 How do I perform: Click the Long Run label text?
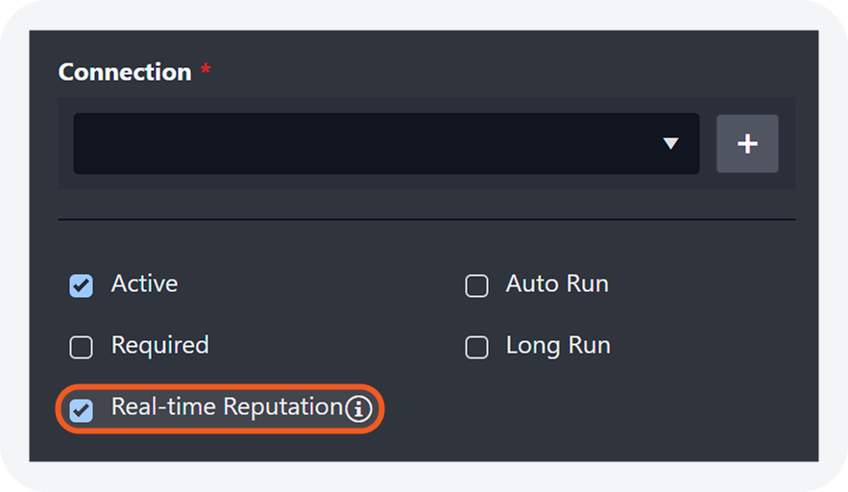coord(558,346)
